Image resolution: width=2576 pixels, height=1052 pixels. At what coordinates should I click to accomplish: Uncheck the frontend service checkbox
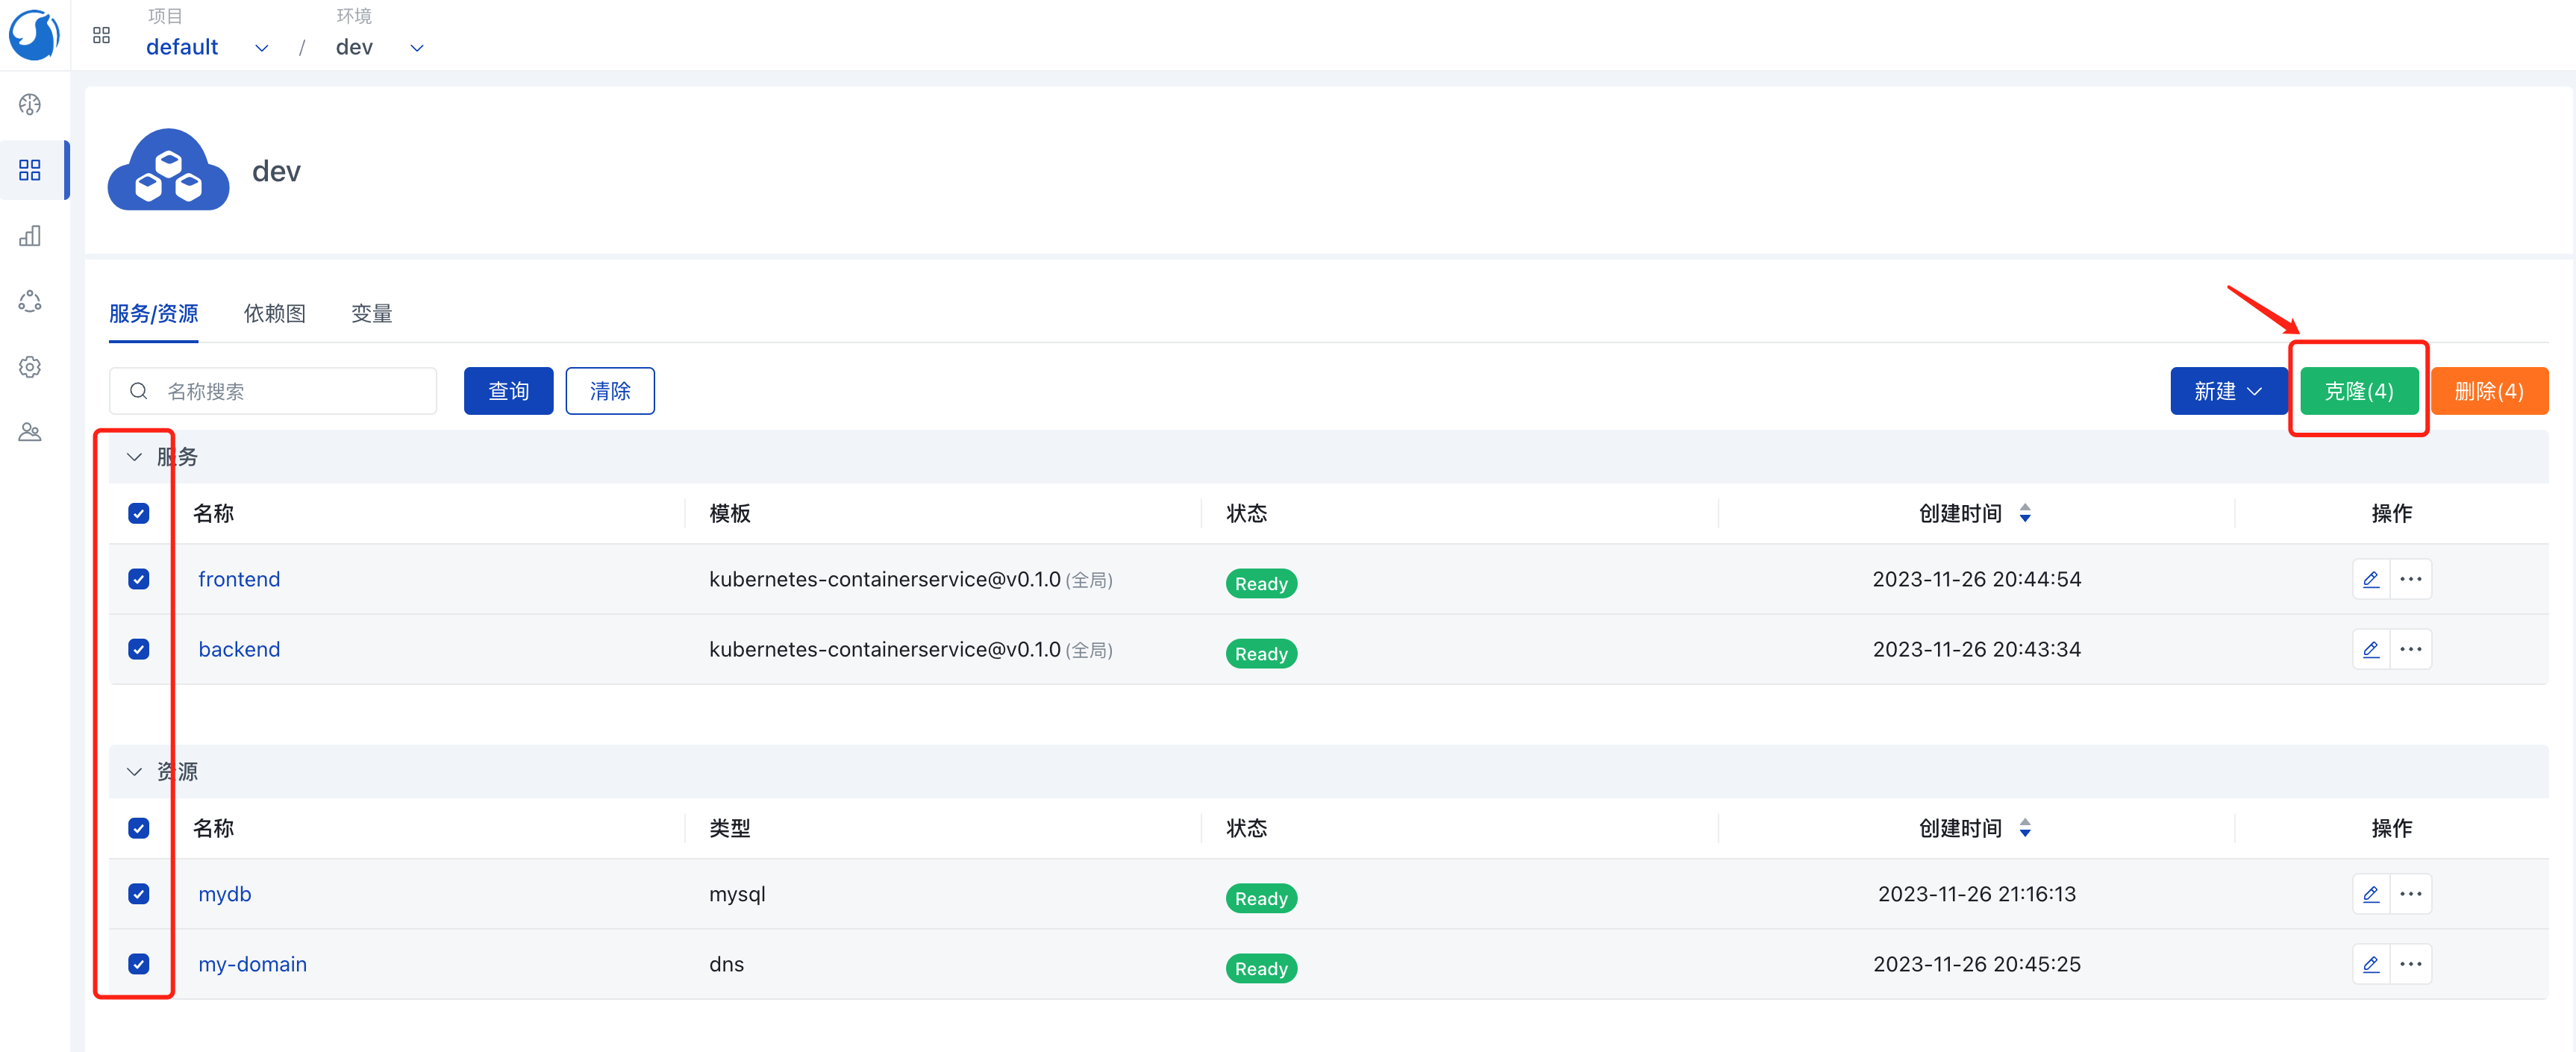[139, 579]
